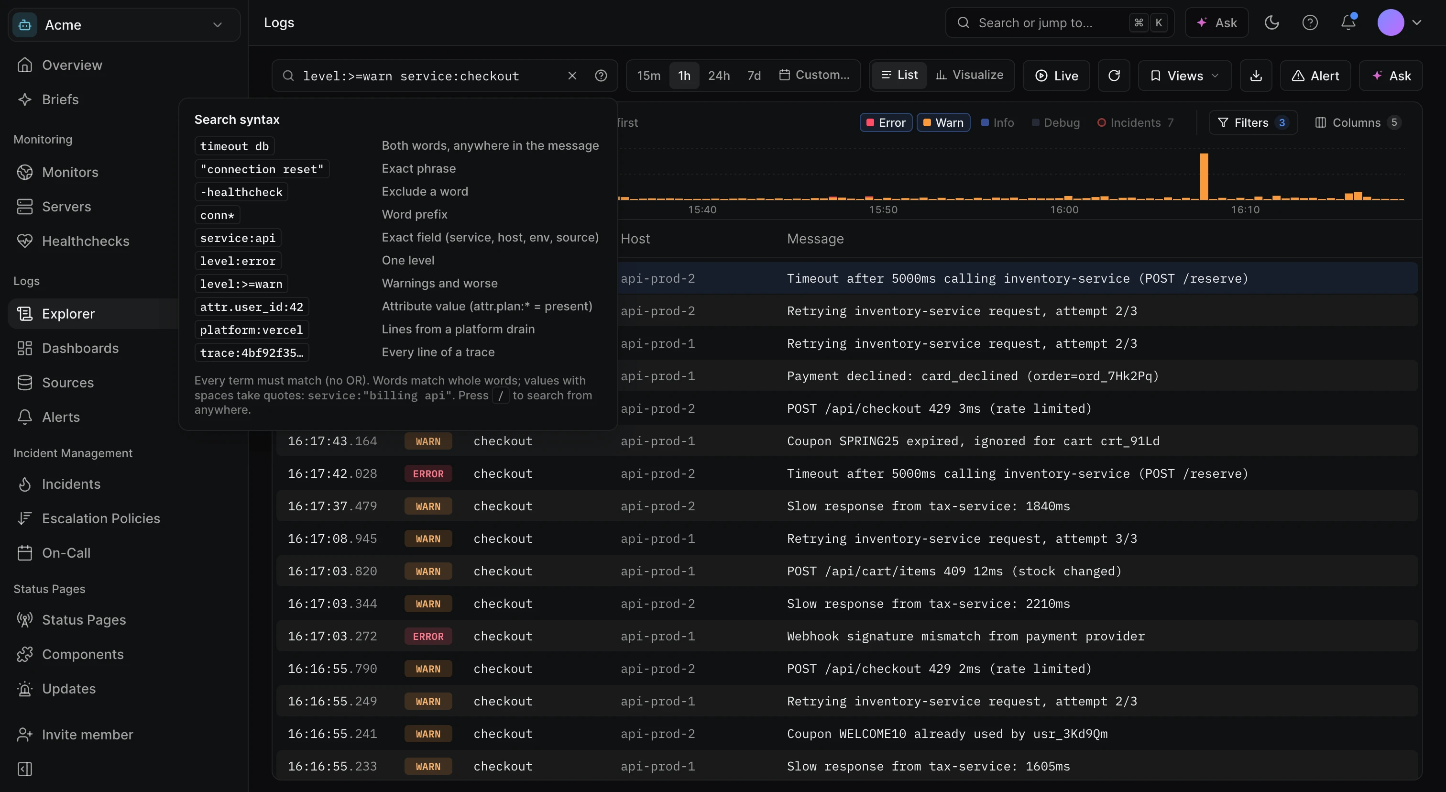Open notifications bell
This screenshot has width=1446, height=792.
click(x=1348, y=22)
